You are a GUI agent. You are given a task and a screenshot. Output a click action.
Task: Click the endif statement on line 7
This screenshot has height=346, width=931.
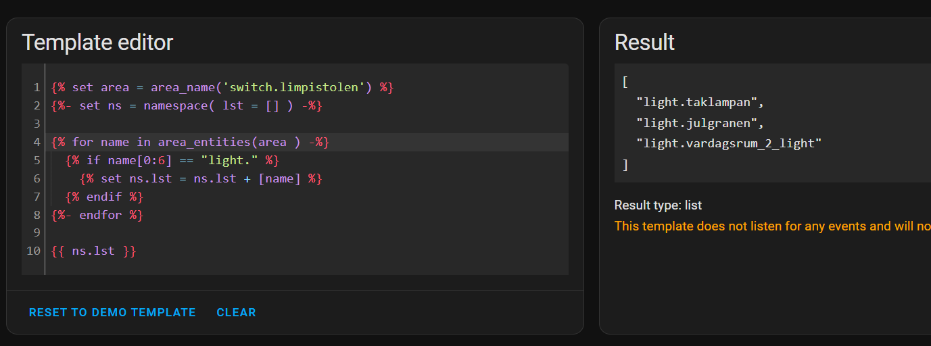pos(105,197)
